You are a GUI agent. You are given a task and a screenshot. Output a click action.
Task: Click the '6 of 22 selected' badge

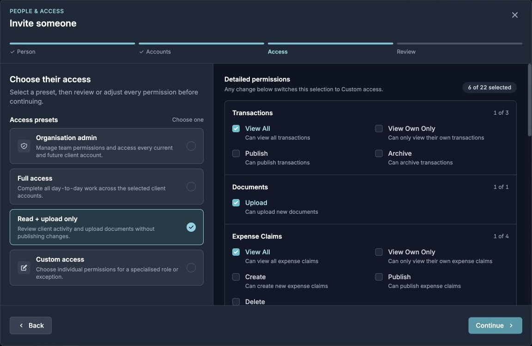click(489, 88)
